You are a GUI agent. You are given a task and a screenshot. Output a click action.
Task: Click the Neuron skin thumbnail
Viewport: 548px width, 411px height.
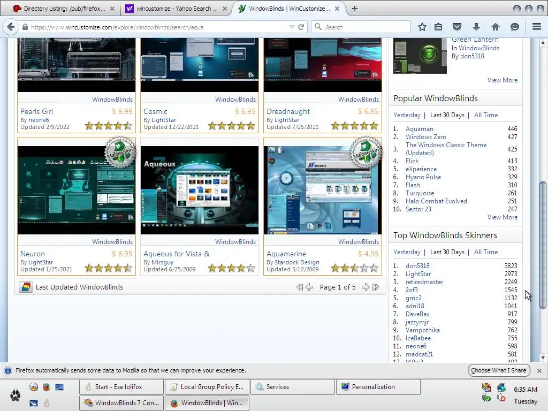click(76, 190)
